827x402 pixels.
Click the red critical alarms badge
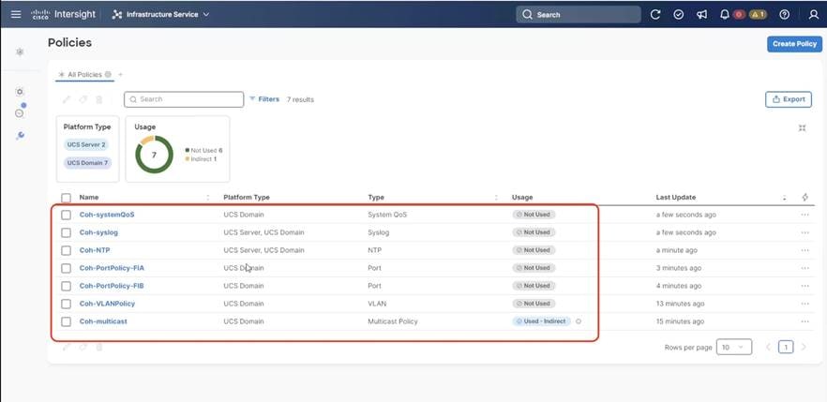point(739,14)
